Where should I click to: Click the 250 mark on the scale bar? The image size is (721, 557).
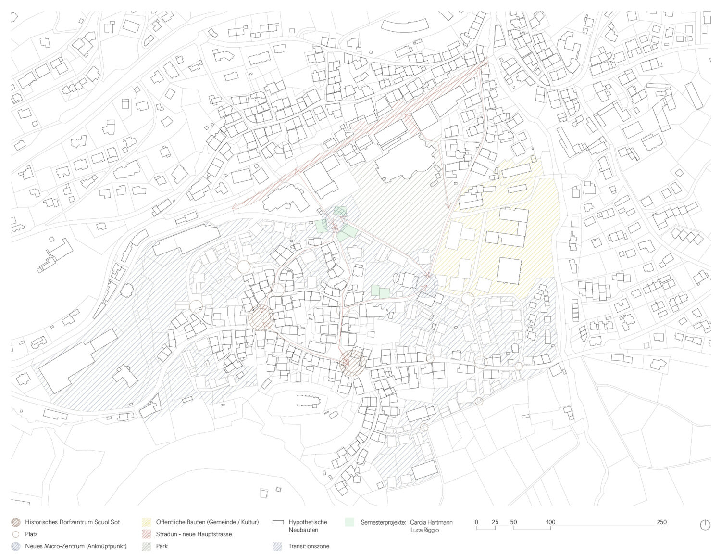[661, 522]
